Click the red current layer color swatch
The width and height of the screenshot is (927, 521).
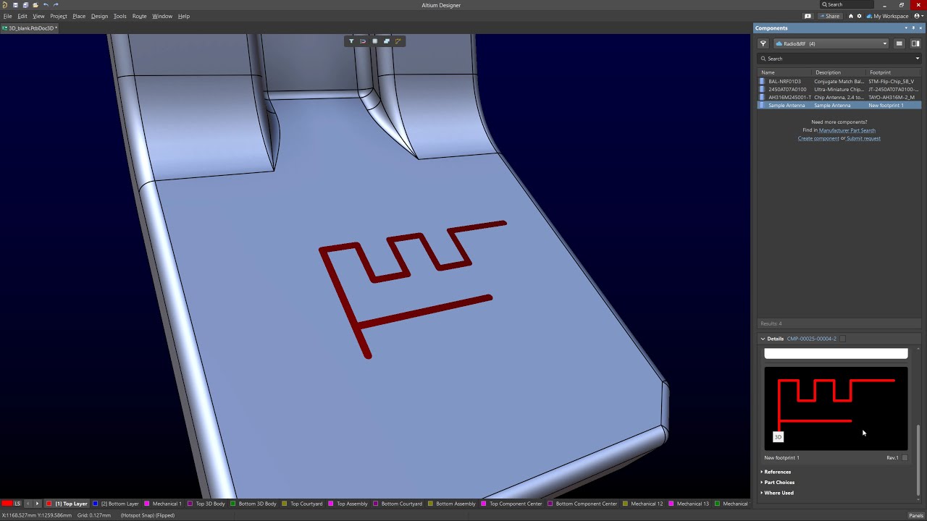7,504
